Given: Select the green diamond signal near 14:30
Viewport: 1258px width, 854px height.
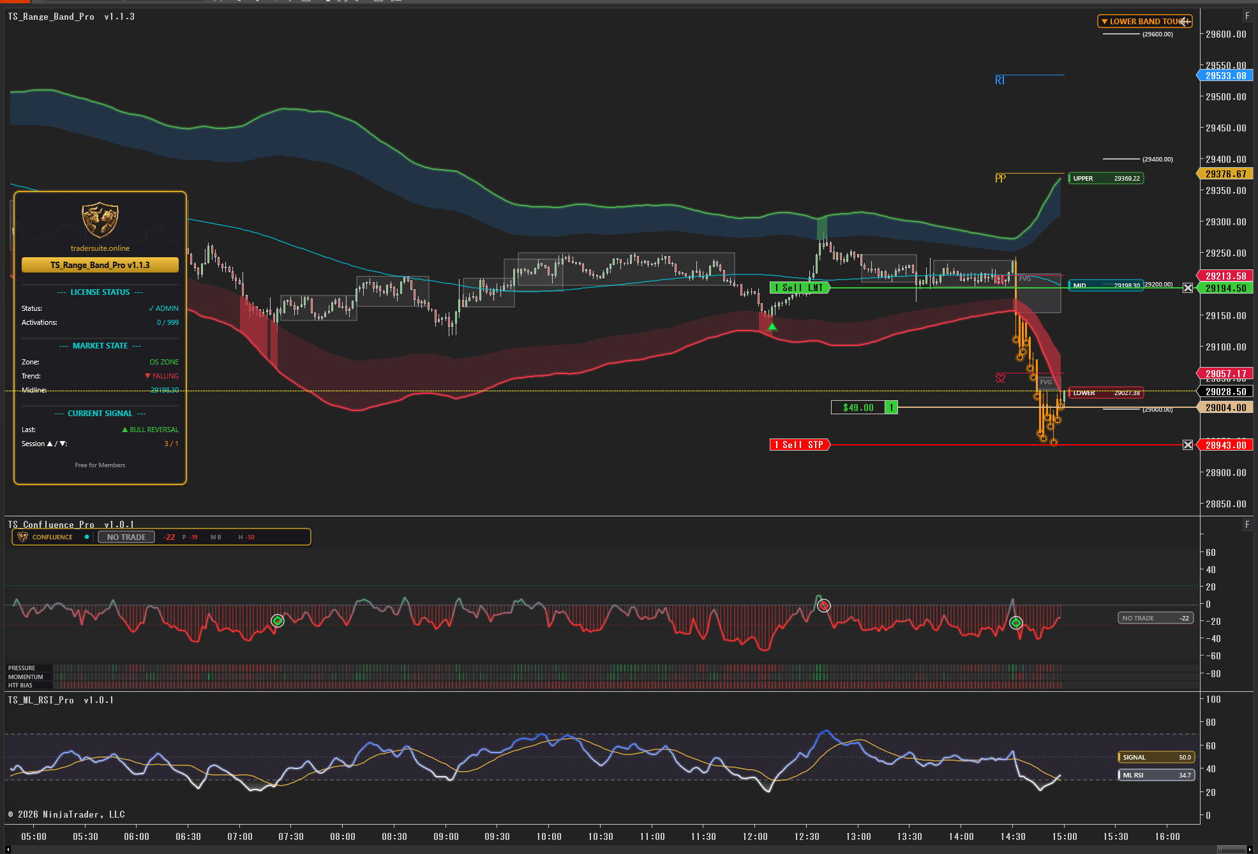Looking at the screenshot, I should tap(1016, 622).
